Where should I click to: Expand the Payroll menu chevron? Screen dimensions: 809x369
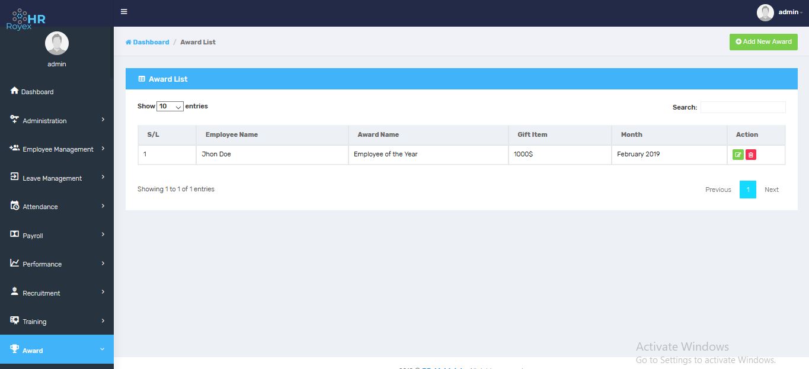tap(103, 235)
